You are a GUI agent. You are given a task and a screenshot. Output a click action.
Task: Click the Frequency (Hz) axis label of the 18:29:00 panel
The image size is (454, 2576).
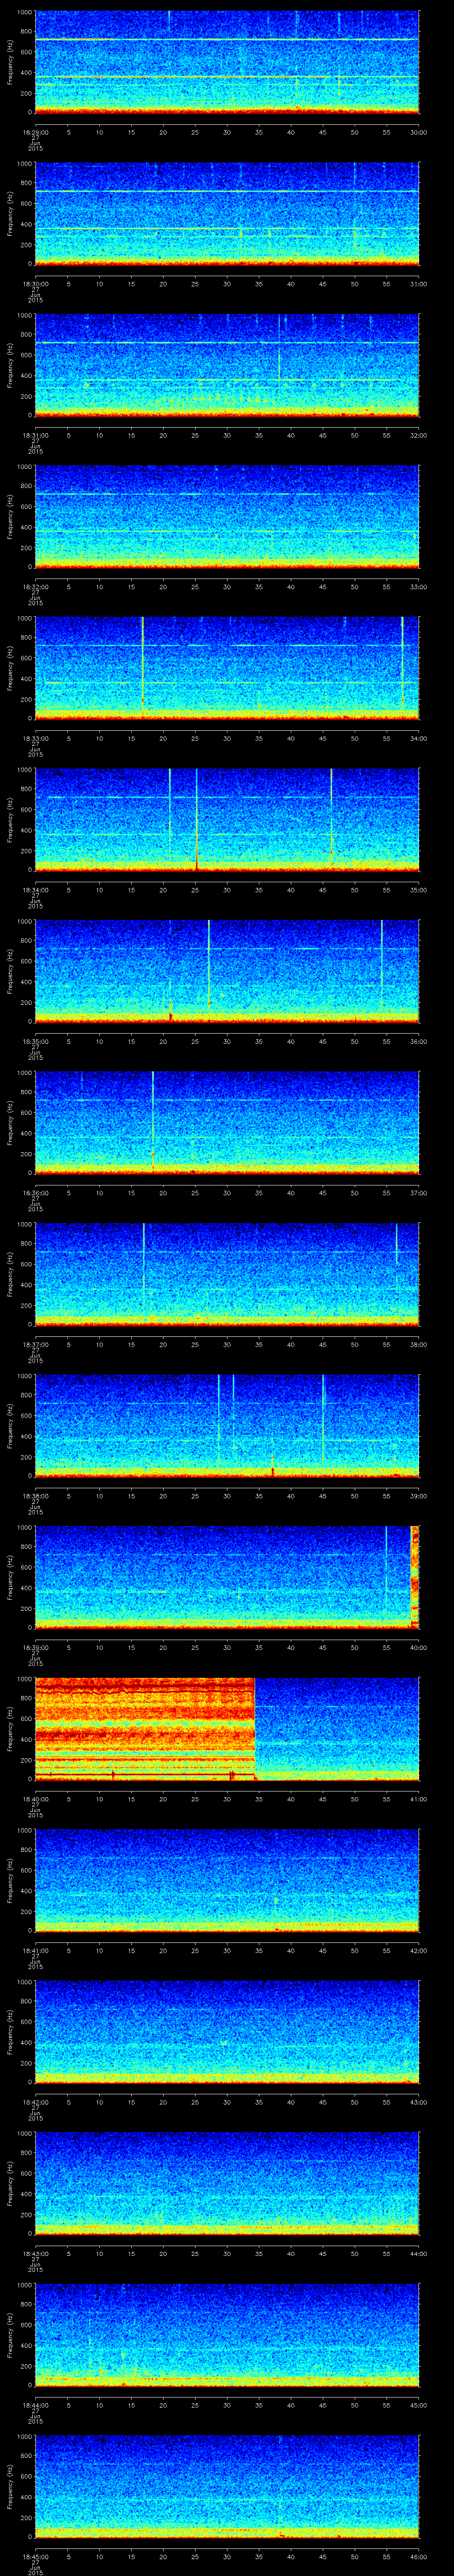[10, 62]
